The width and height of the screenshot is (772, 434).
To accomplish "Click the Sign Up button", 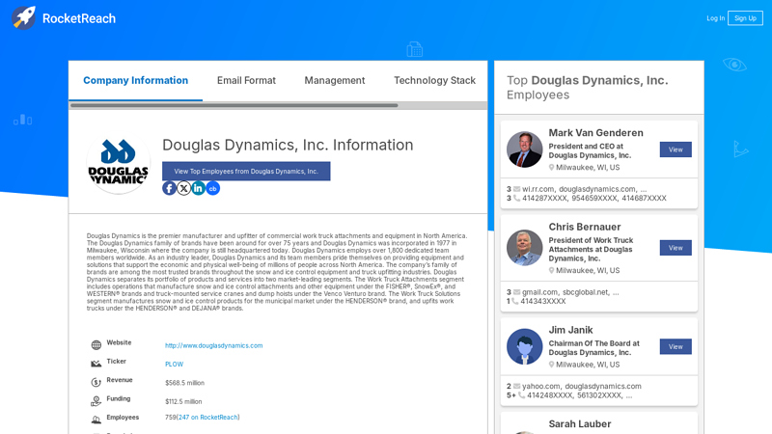I will [745, 18].
